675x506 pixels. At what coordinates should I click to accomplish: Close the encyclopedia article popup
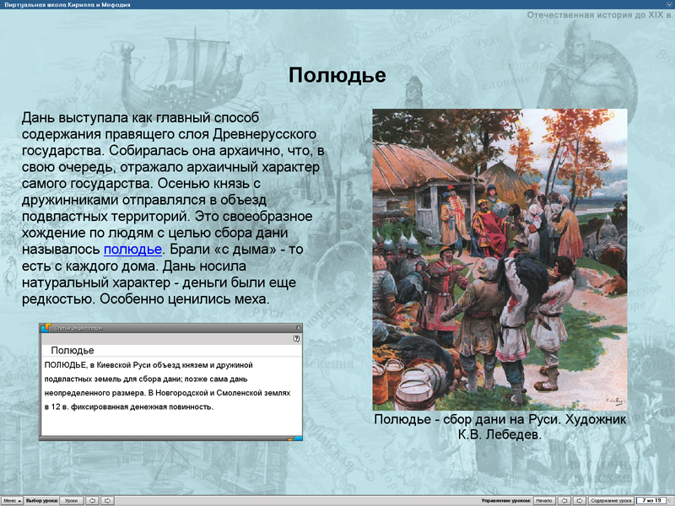(x=298, y=327)
